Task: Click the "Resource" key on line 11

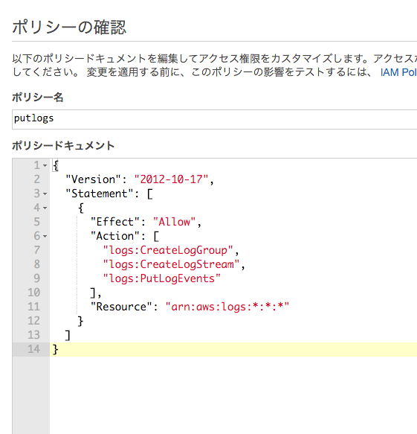Action: (x=121, y=307)
